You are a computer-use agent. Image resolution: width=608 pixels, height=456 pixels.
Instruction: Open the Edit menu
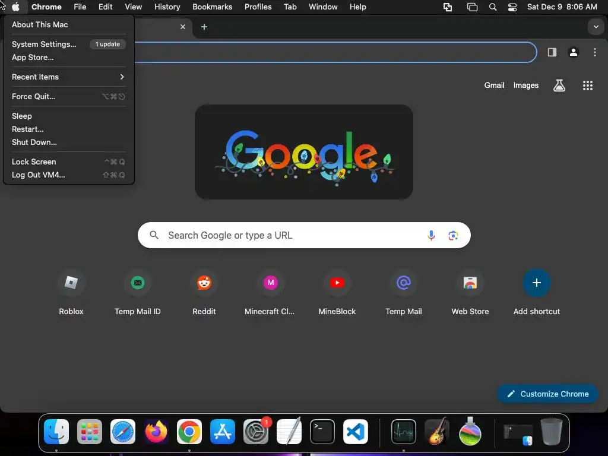[x=105, y=7]
